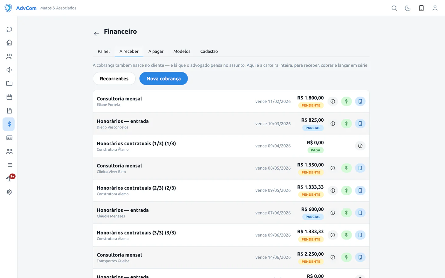Toggle dark mode with the moon icon
The width and height of the screenshot is (445, 278).
408,8
